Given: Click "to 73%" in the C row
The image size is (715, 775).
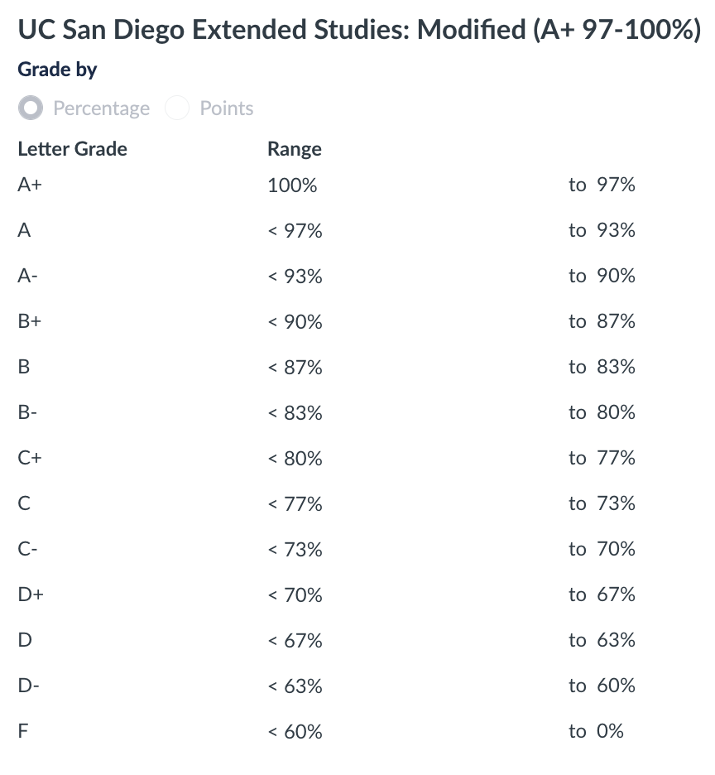Looking at the screenshot, I should click(602, 503).
